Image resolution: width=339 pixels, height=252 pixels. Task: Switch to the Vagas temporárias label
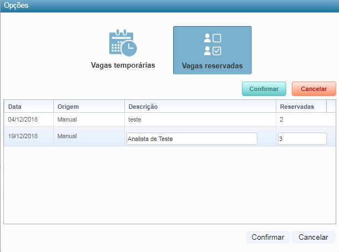tap(123, 65)
